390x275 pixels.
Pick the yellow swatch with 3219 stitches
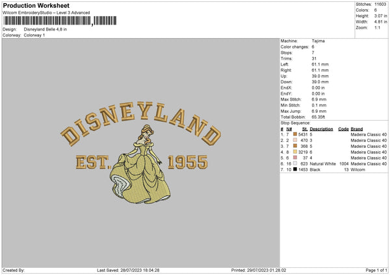coord(295,152)
